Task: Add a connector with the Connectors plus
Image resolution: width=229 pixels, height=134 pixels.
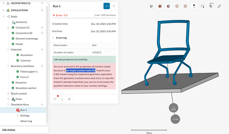Action: pos(42,33)
